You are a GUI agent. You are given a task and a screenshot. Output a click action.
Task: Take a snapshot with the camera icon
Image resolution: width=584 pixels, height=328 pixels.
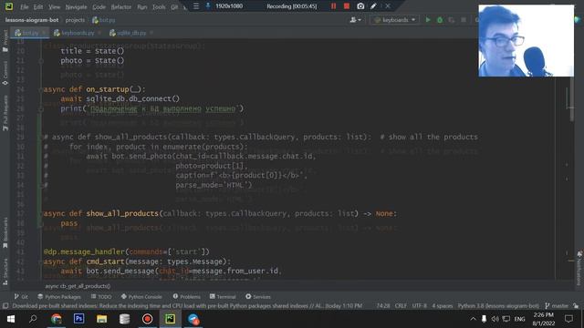tap(360, 6)
